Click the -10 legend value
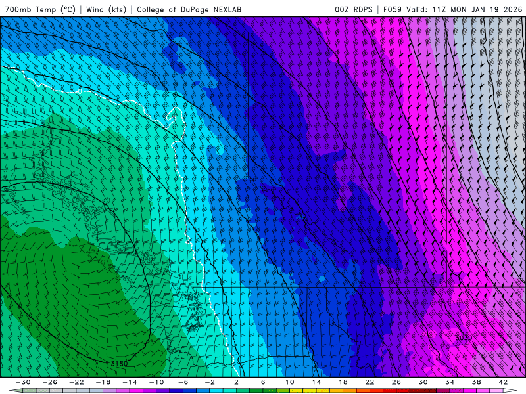526x394 pixels. tap(156, 382)
